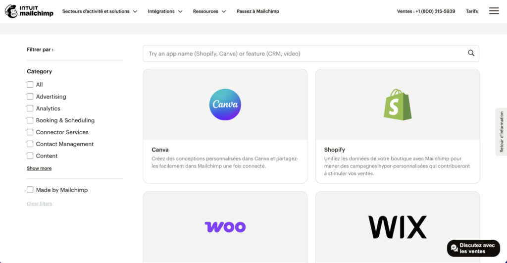
Task: Check the All category checkbox
Action: coord(30,84)
